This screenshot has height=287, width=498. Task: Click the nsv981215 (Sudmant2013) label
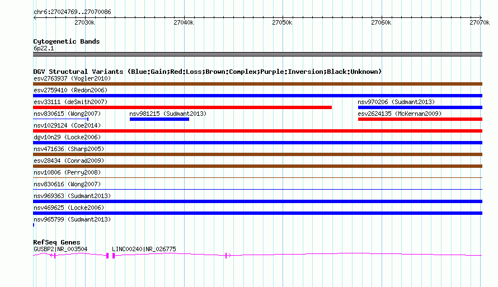(168, 114)
